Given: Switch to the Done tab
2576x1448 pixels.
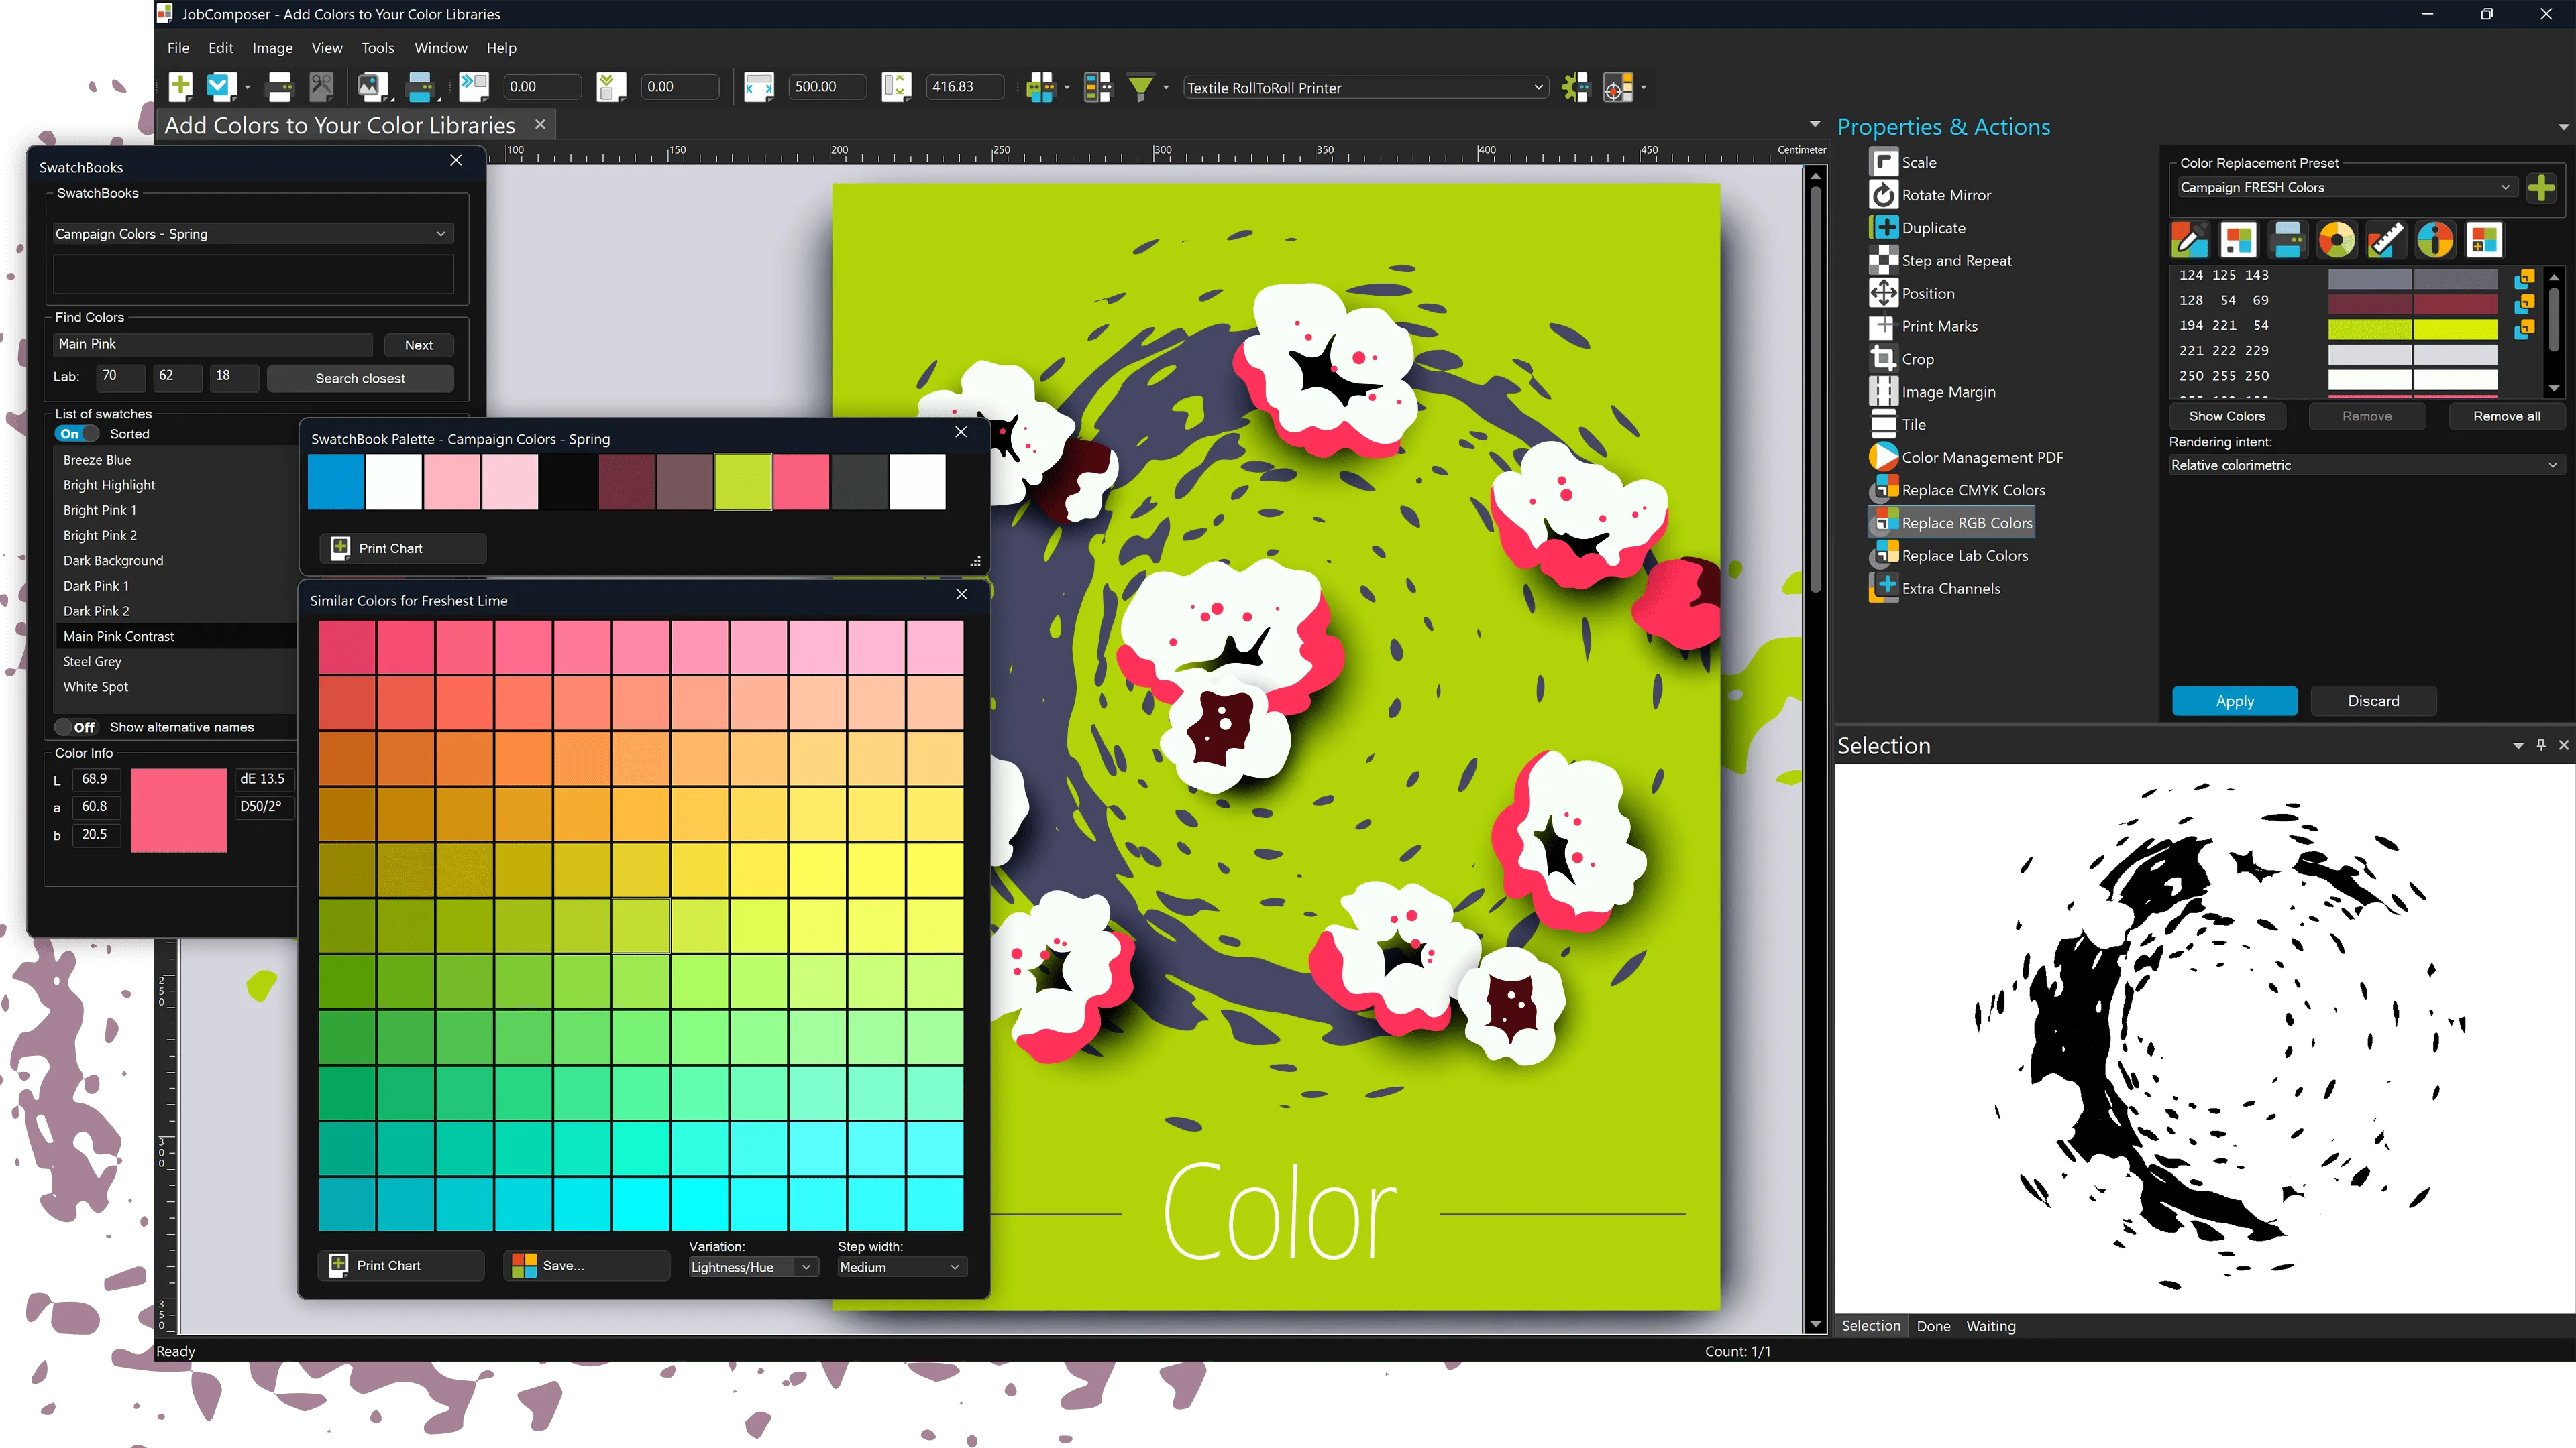Looking at the screenshot, I should tap(1933, 1326).
